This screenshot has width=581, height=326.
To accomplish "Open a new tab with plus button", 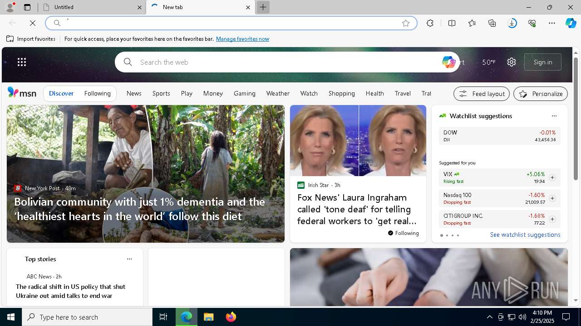I will tap(263, 7).
